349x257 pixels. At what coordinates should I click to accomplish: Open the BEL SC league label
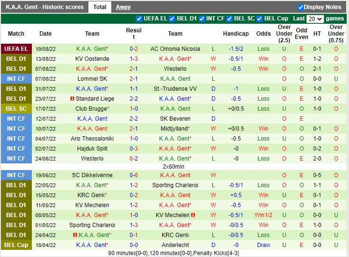coord(16,108)
